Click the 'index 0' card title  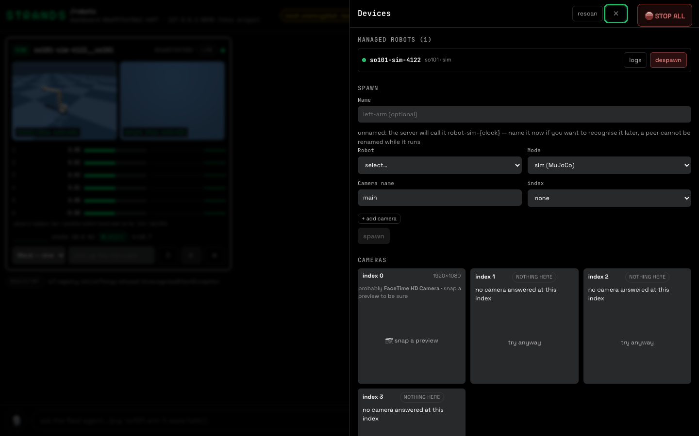point(373,276)
